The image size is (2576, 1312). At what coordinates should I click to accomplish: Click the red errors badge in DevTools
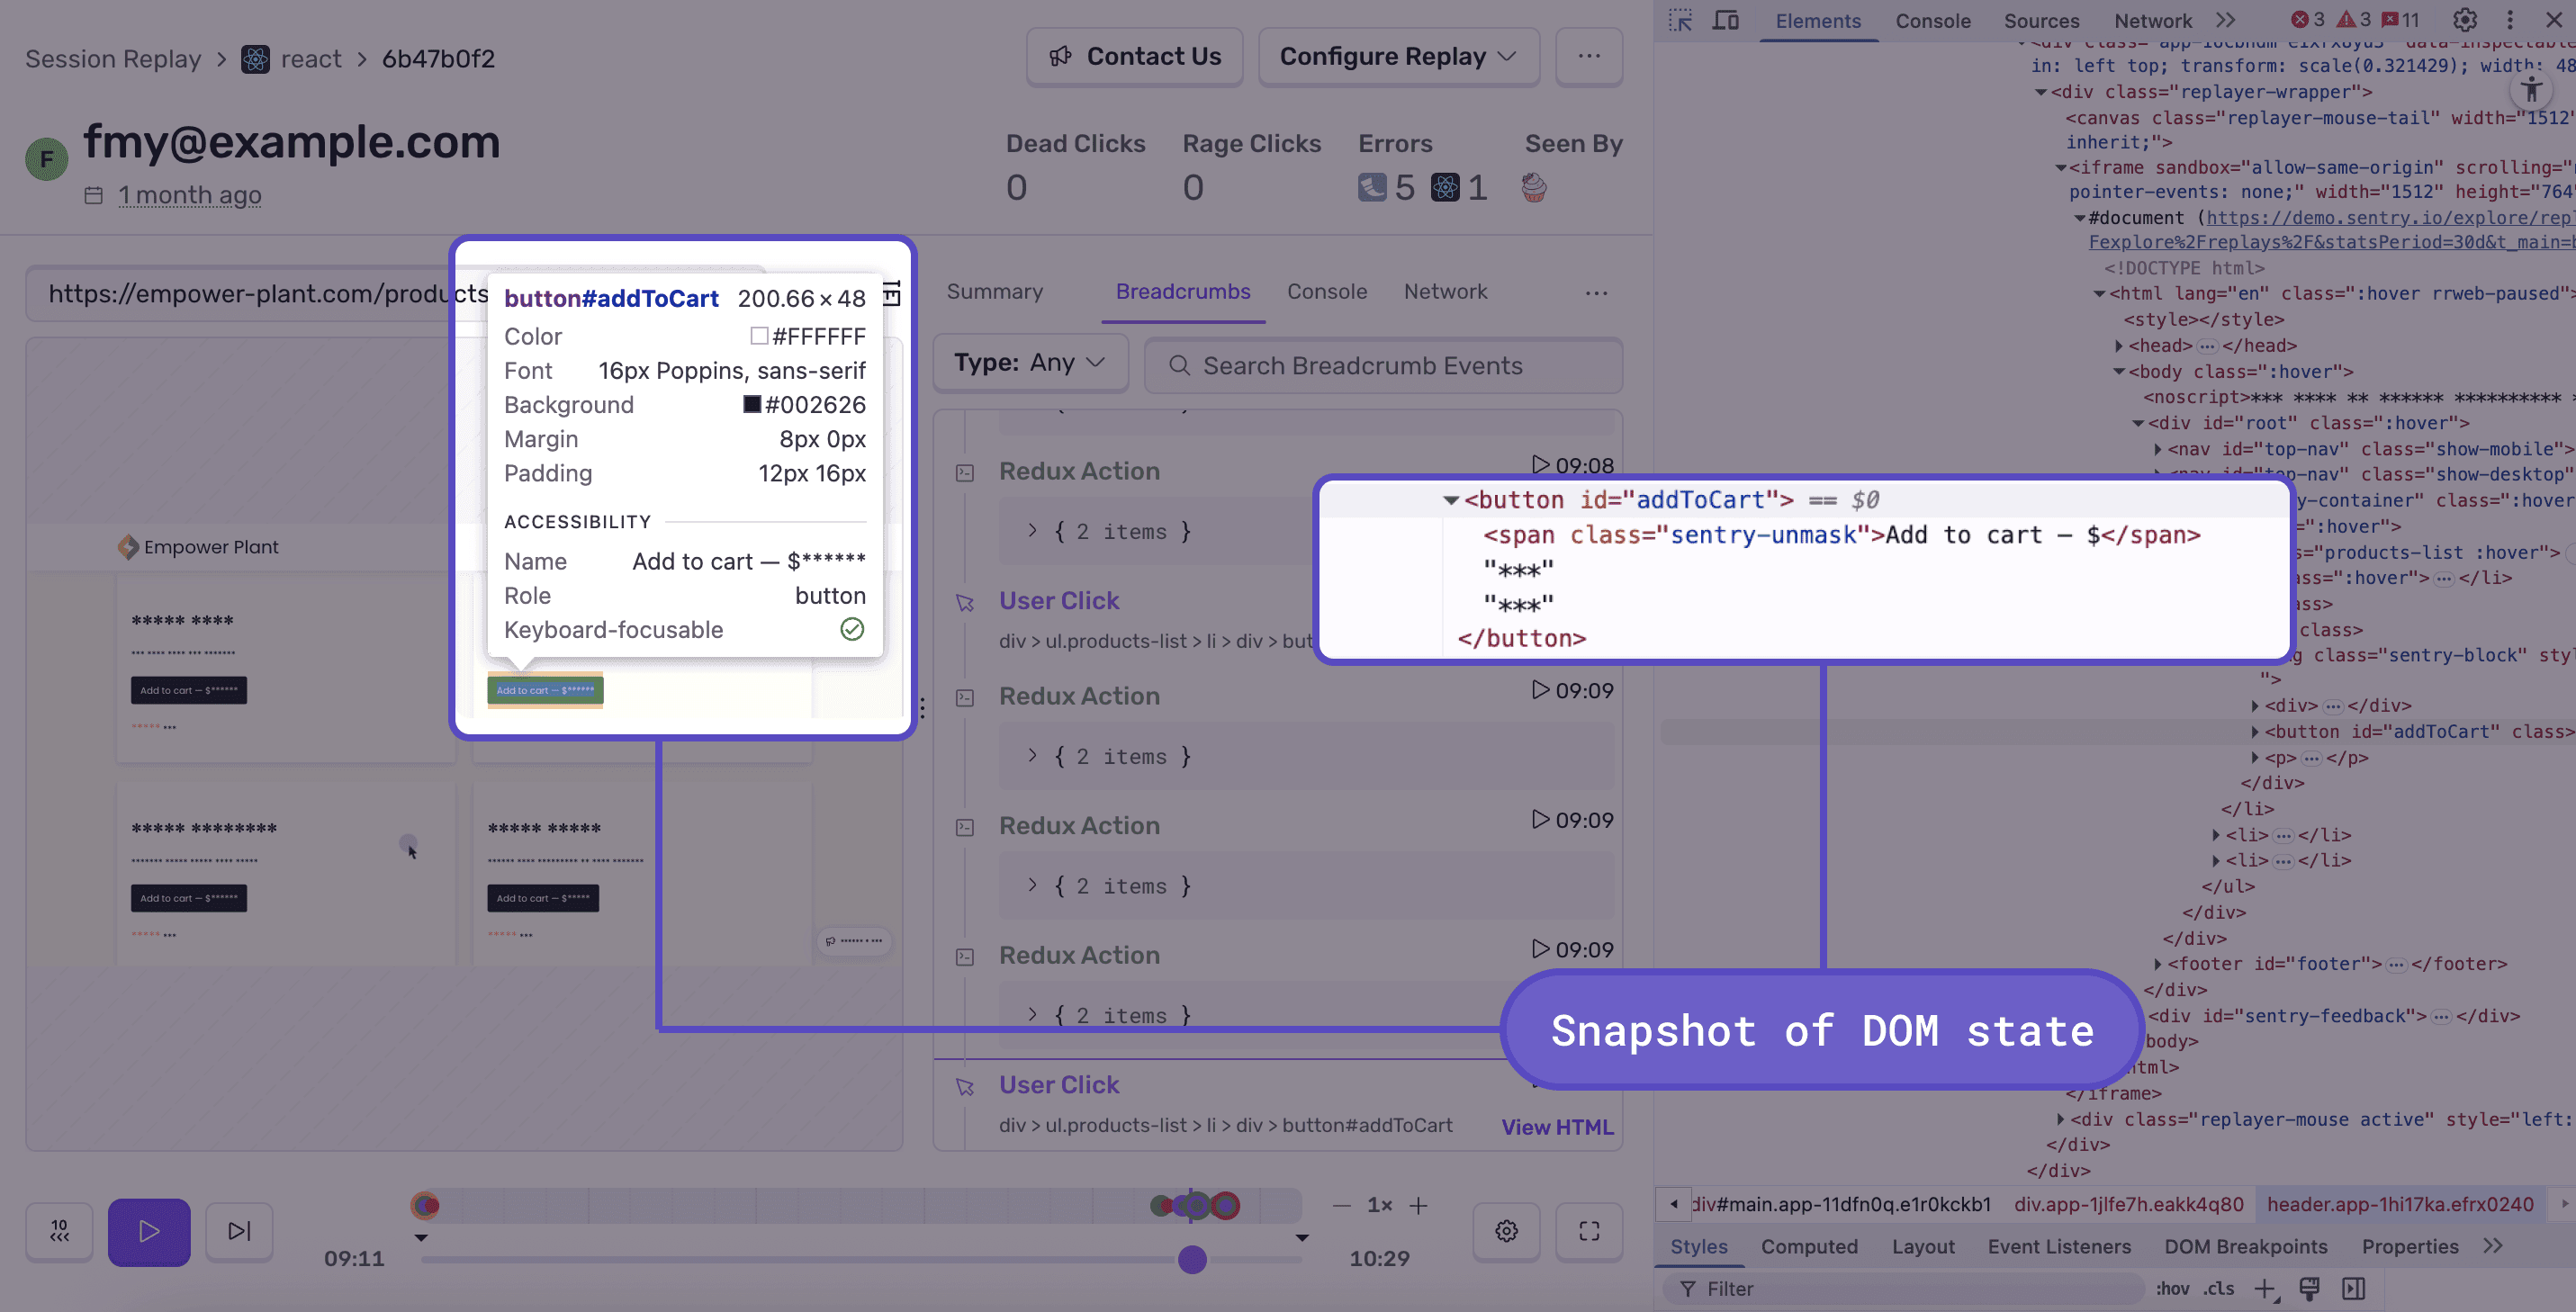click(2307, 20)
